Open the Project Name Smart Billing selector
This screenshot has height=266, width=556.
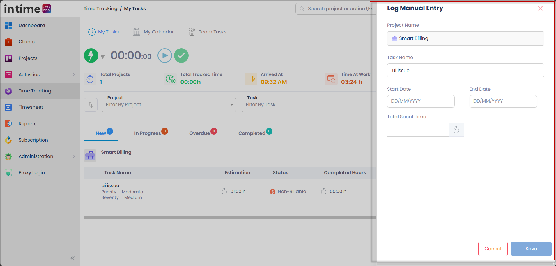pyautogui.click(x=465, y=38)
